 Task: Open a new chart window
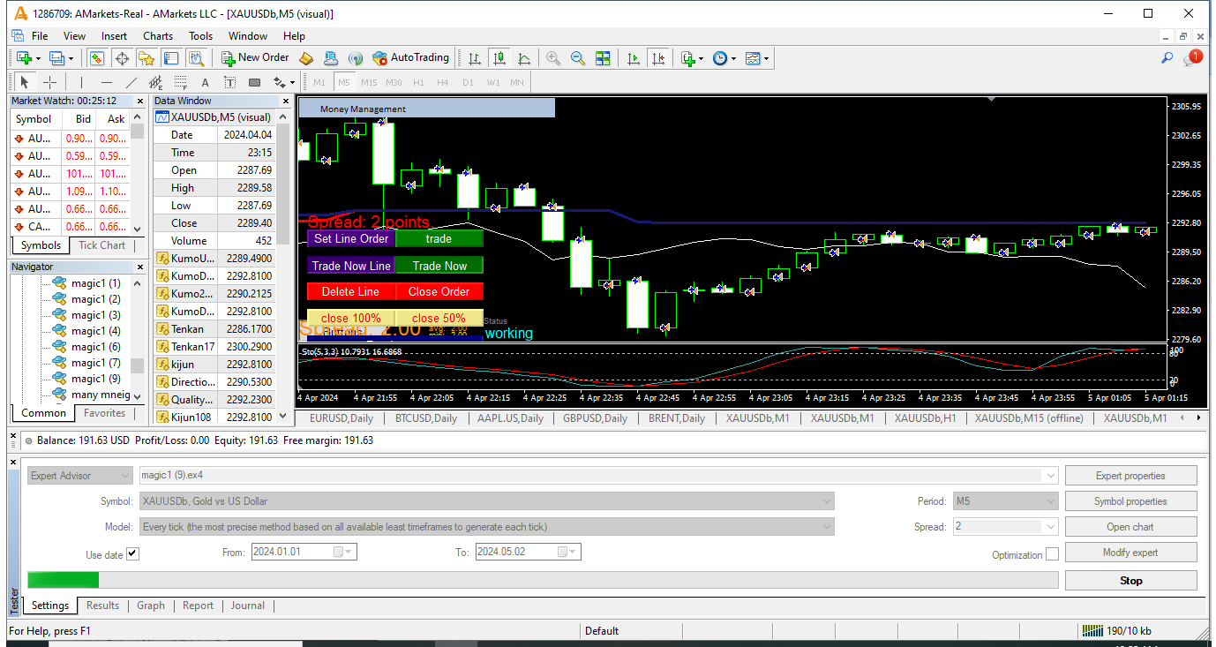(24, 58)
